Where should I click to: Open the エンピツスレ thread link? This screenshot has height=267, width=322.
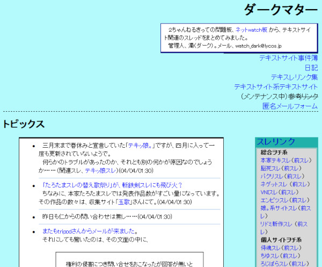(x=274, y=200)
